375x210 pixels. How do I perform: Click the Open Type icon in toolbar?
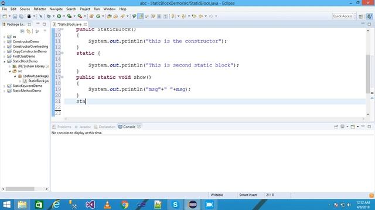click(x=110, y=16)
